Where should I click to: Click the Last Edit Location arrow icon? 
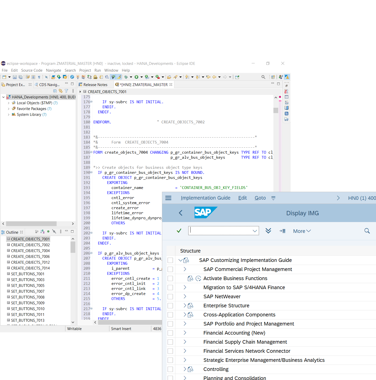[208, 77]
